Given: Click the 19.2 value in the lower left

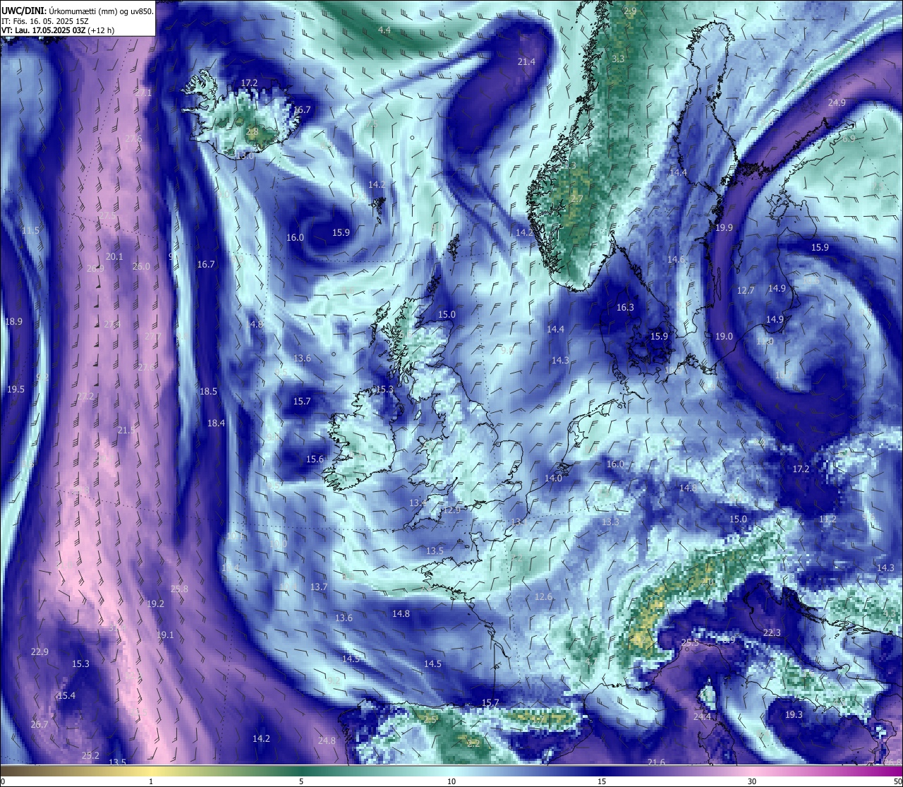Looking at the screenshot, I should click(x=155, y=603).
